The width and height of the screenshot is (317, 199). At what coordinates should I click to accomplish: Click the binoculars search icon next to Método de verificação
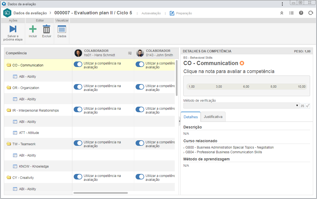point(302,106)
